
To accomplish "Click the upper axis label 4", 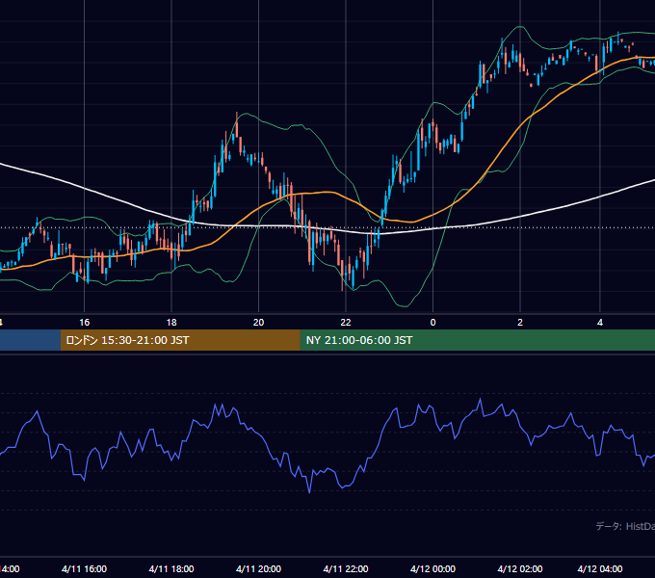I will (600, 323).
